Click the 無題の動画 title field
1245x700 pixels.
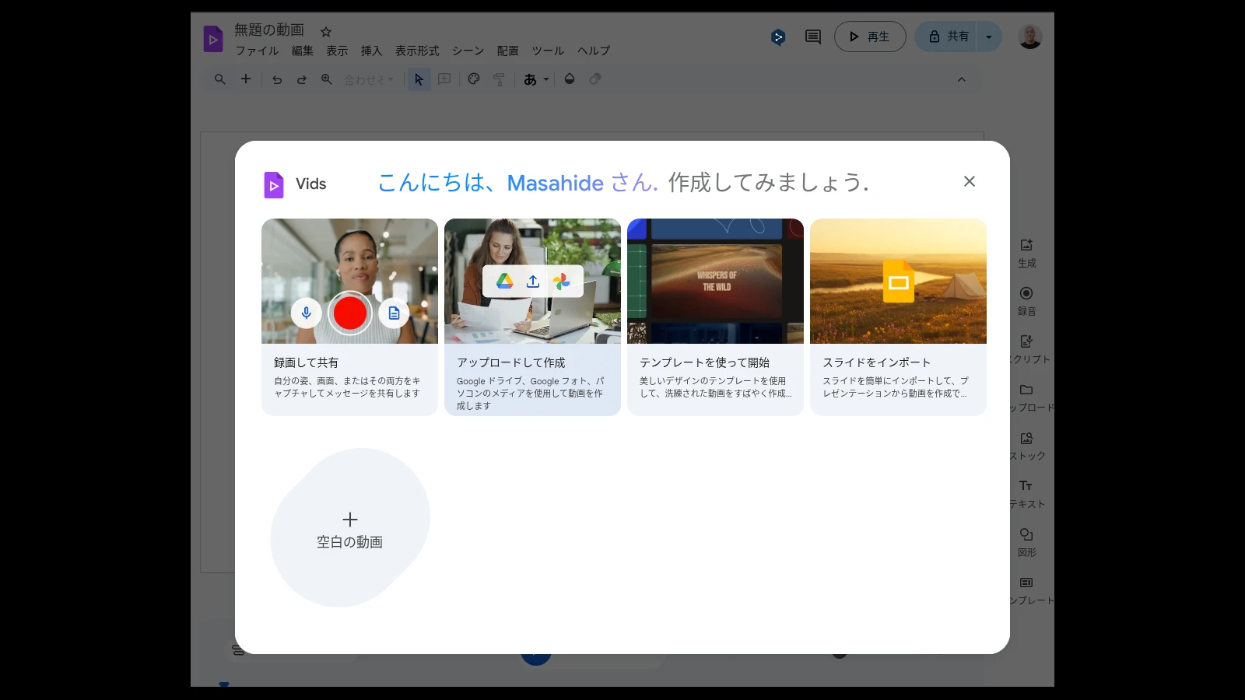click(x=269, y=30)
